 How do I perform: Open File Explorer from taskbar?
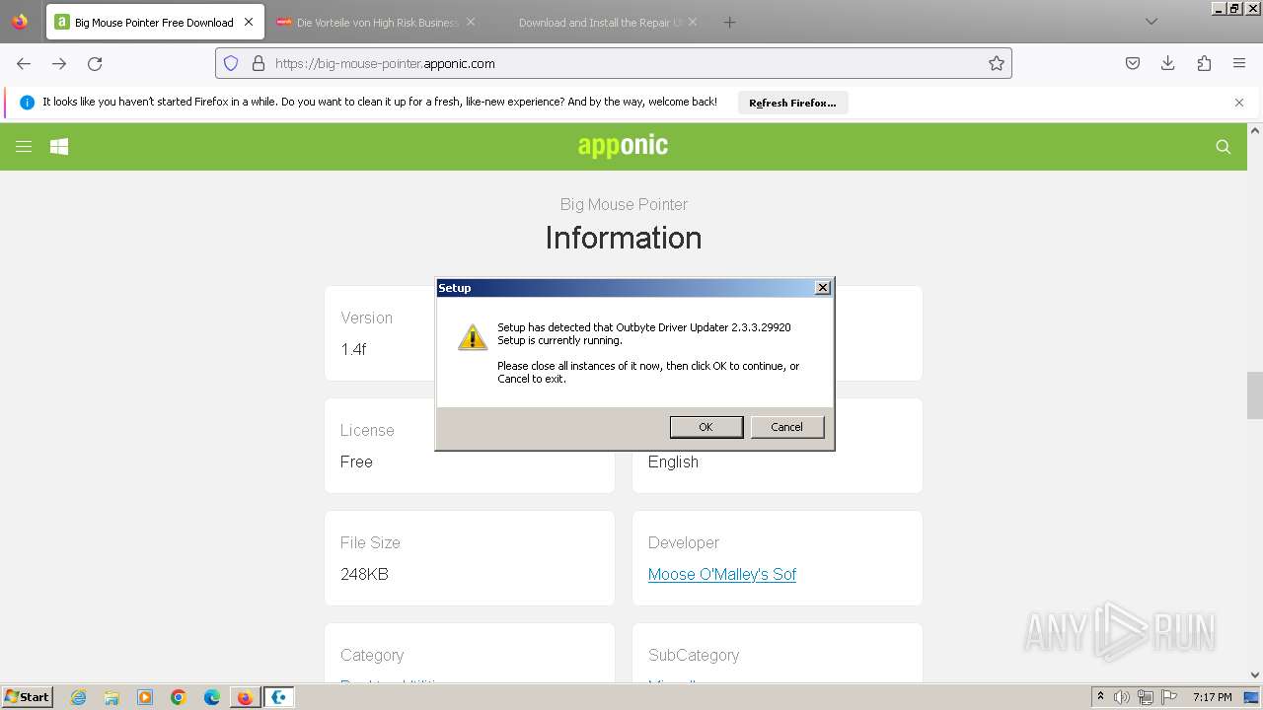click(x=111, y=697)
